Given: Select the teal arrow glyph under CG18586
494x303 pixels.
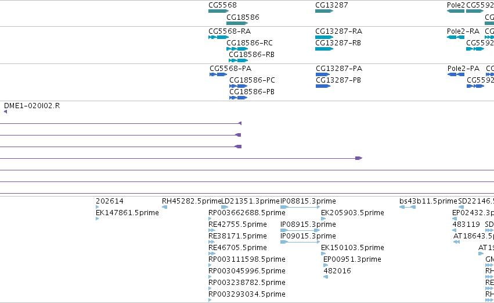Looking at the screenshot, I should (237, 23).
